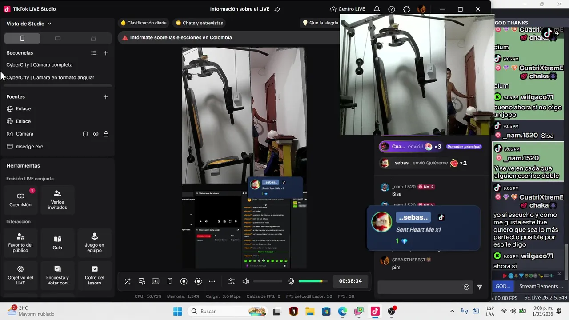
Task: Open Encuesta y Votar tool
Action: click(x=57, y=275)
